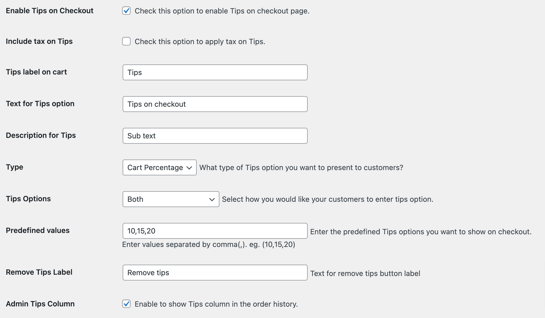This screenshot has width=545, height=318.
Task: Click the '10,15,20' predefined values field
Action: tap(215, 231)
